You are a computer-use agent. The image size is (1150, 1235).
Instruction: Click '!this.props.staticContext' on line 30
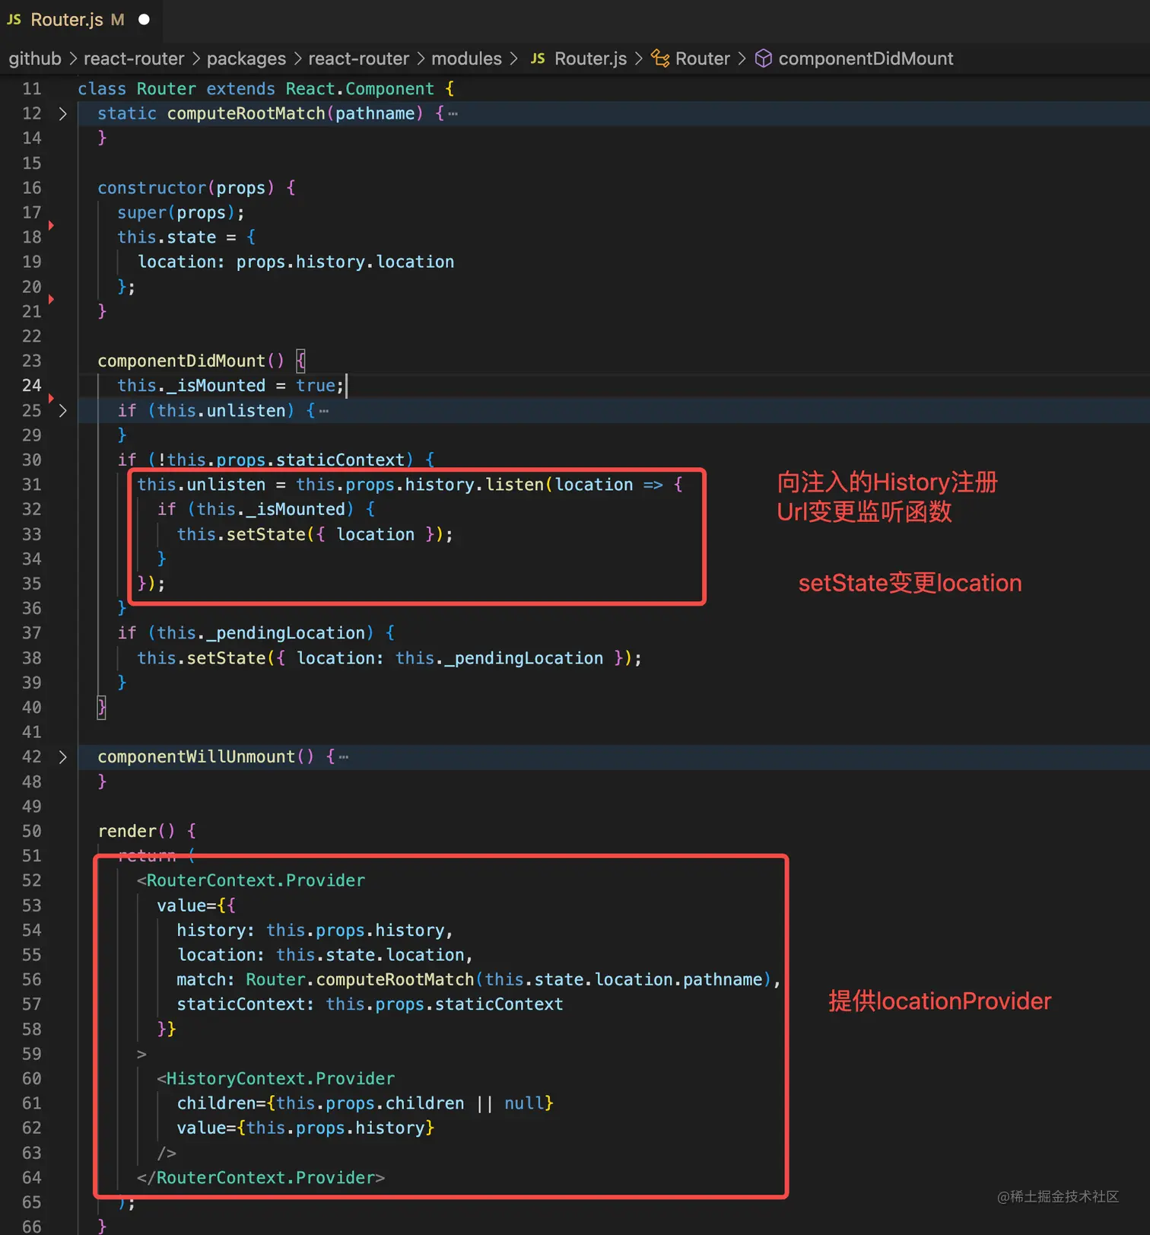tap(281, 460)
